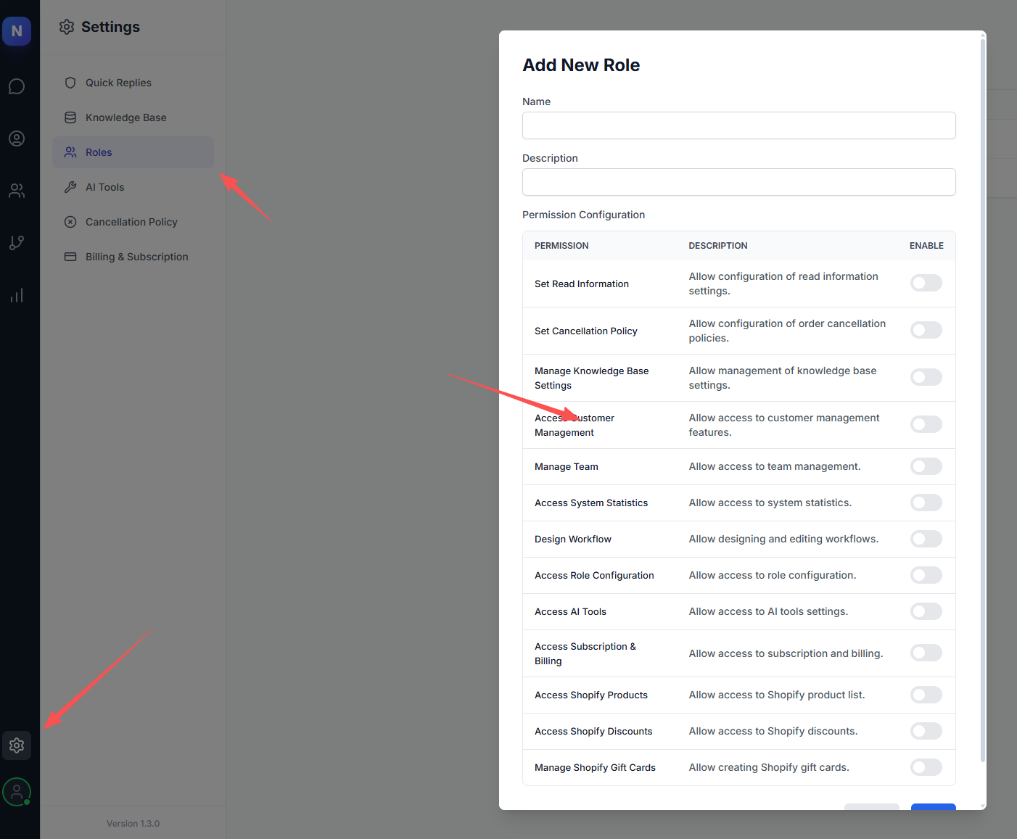This screenshot has width=1017, height=839.
Task: Click the user profile circle sidebar icon
Action: coord(17,139)
